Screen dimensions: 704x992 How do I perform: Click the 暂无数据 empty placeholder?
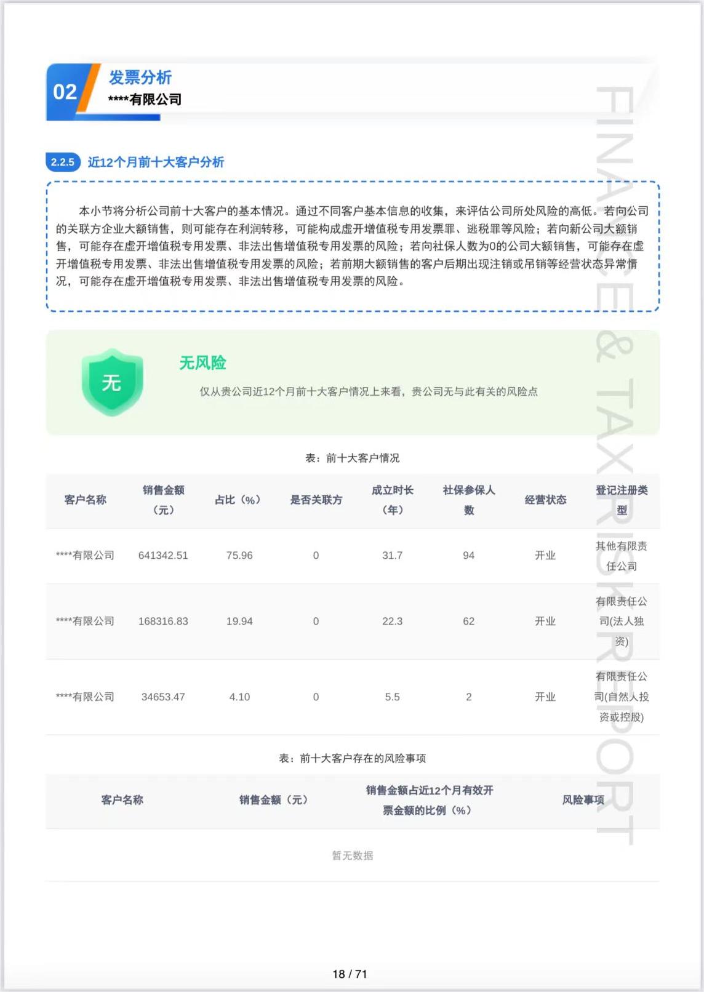click(352, 855)
